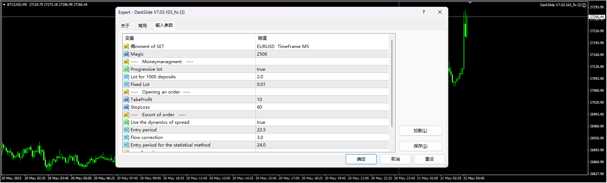Click the integer icon beside TakeProfit
Image resolution: width=607 pixels, height=183 pixels.
click(126, 100)
